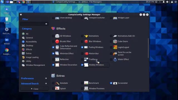178x100 pixels.
Task: Open the Animations Add-On plugin icon
Action: coord(115,36)
